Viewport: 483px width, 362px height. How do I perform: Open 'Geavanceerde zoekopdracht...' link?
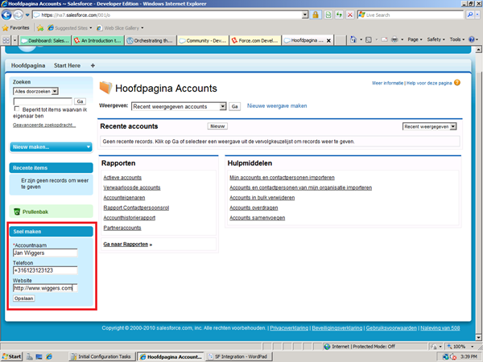click(x=44, y=125)
